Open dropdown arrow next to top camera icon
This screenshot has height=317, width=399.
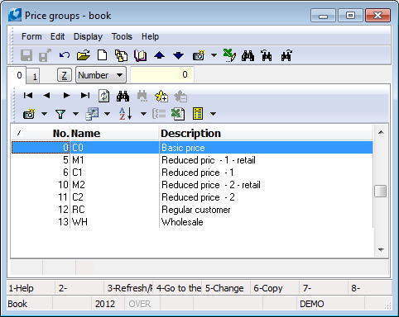[x=214, y=55]
